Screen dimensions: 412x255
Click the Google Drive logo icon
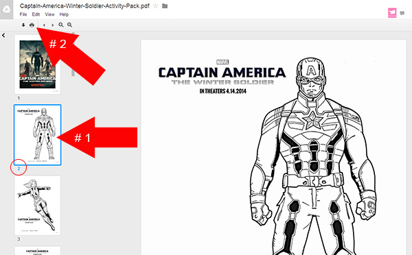(6, 10)
